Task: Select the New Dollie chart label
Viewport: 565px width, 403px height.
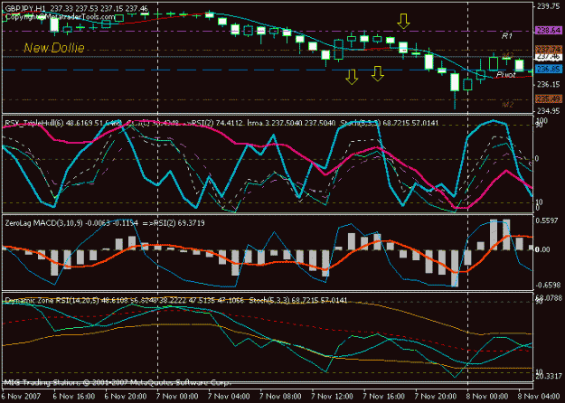Action: [x=54, y=48]
